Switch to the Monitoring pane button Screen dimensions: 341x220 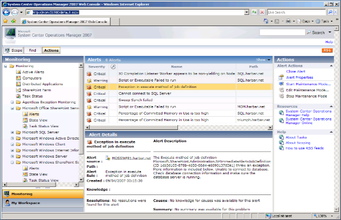click(x=43, y=194)
